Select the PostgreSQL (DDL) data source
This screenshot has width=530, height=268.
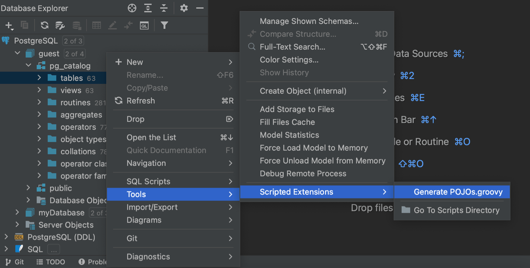61,237
